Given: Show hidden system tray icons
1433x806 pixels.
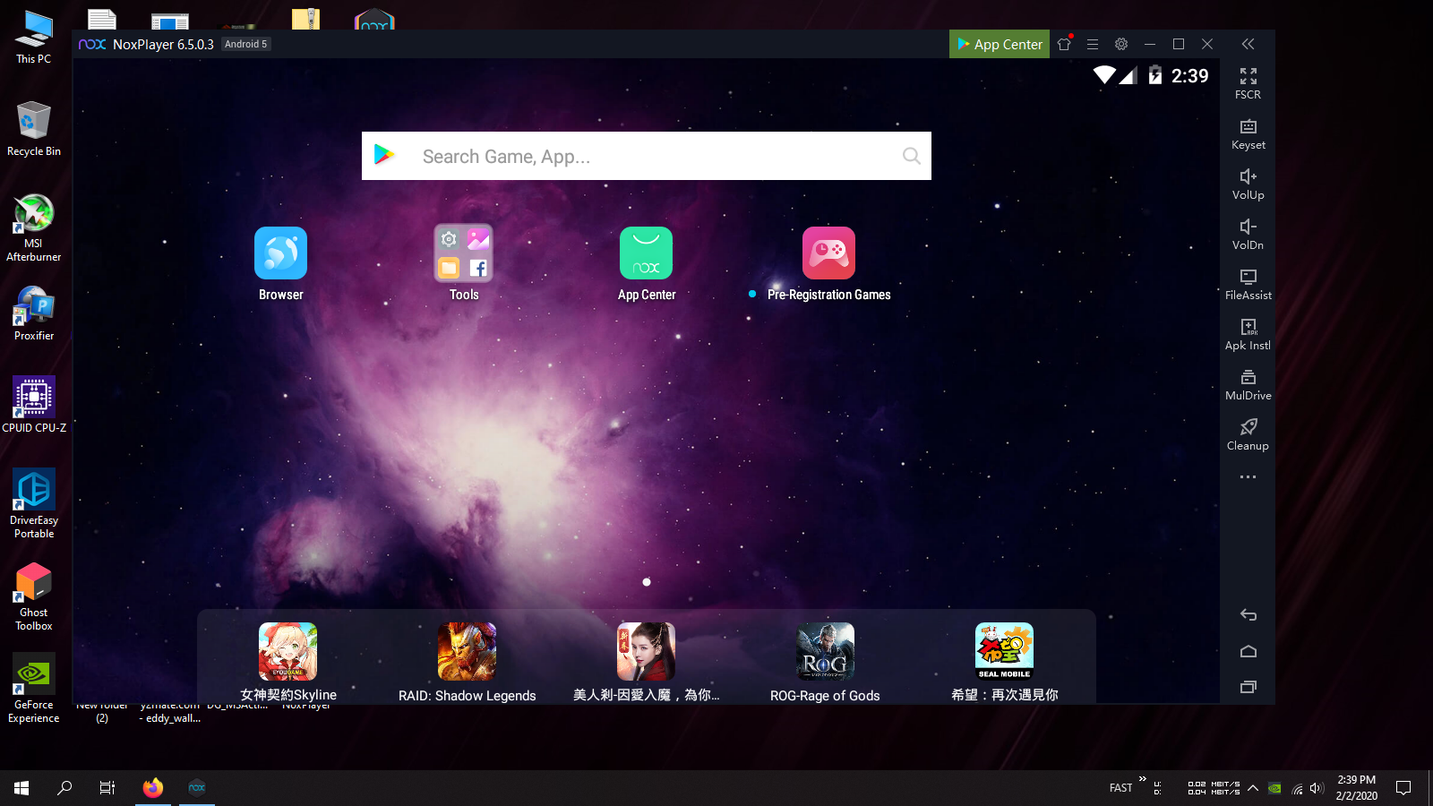Looking at the screenshot, I should pos(1253,788).
